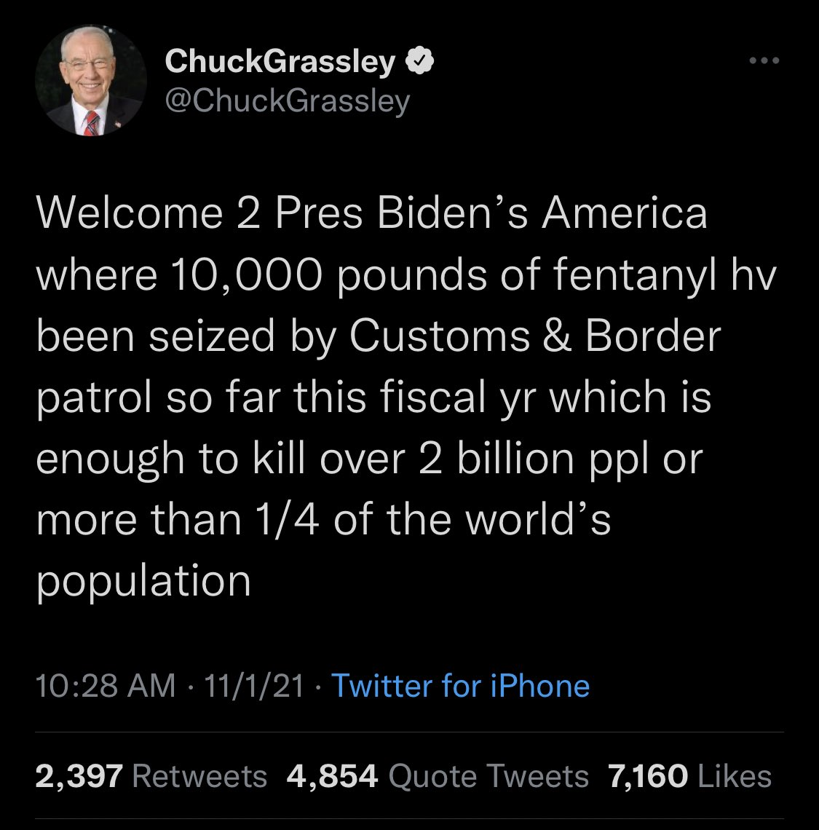Open the @ChuckGrassley handle link
The image size is (819, 830).
point(288,100)
